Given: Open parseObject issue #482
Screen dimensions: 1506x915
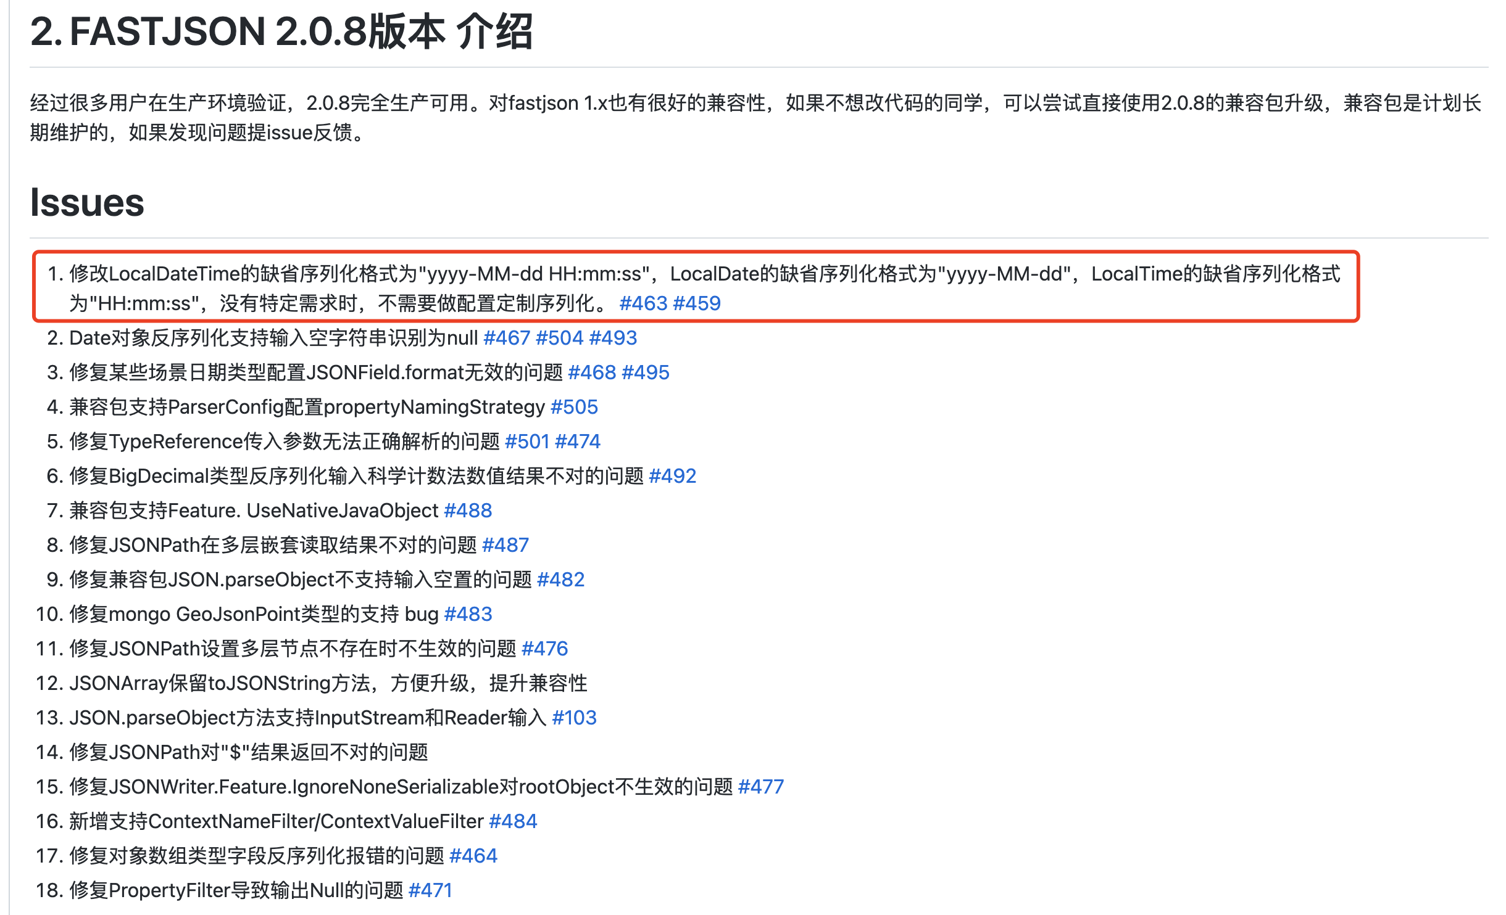Looking at the screenshot, I should point(560,580).
